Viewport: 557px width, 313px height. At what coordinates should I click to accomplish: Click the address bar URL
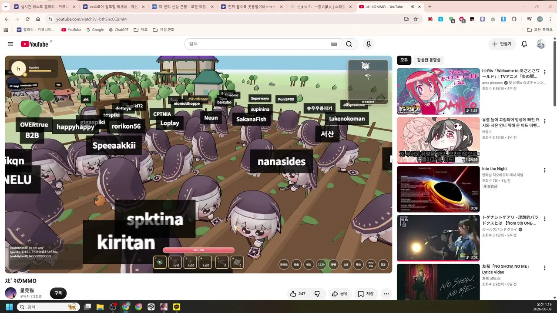pos(91,19)
